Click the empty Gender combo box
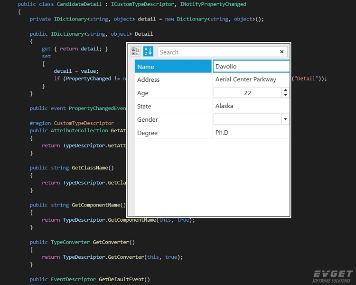Viewport: 356px width, 285px height. pyautogui.click(x=247, y=119)
